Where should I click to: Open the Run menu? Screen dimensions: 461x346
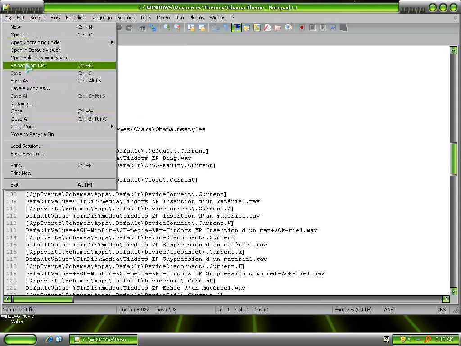(x=179, y=18)
